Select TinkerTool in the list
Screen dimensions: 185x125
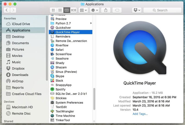(70, 120)
